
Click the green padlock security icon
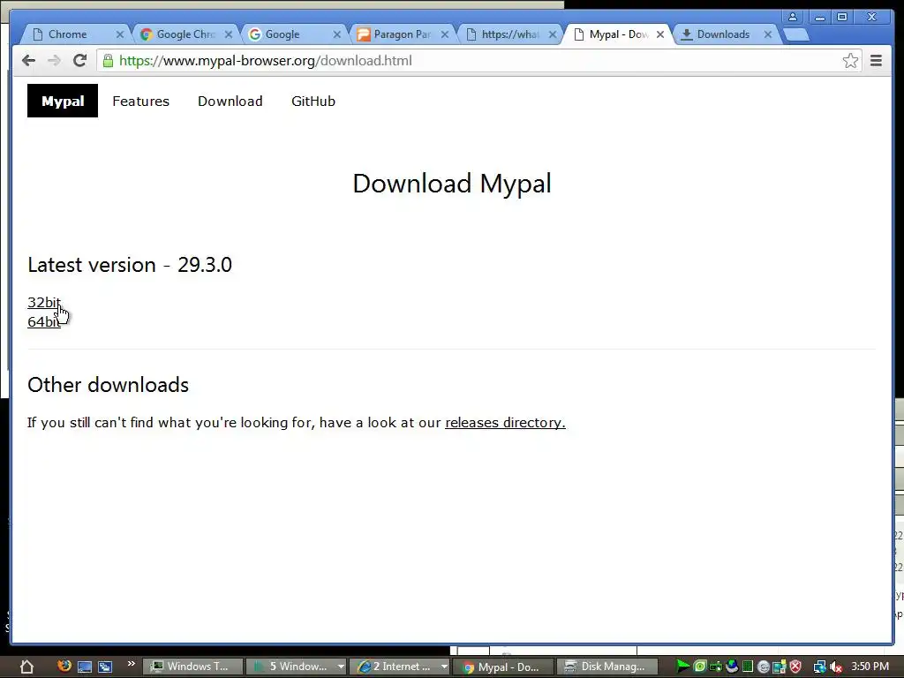[x=108, y=61]
